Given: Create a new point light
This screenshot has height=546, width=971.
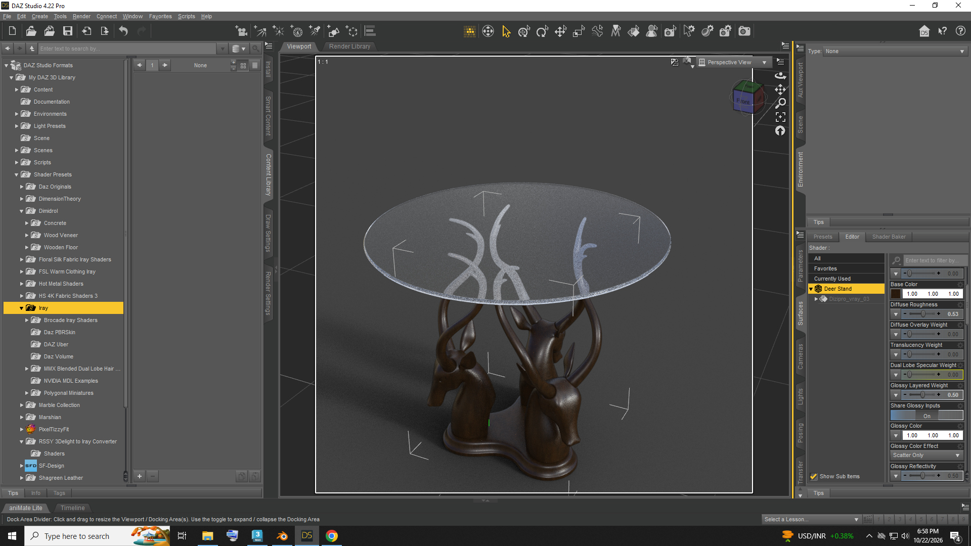Looking at the screenshot, I should point(278,31).
